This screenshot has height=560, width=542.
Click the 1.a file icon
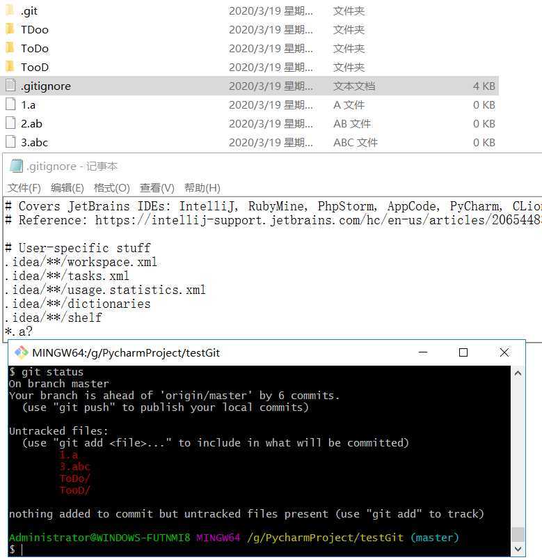click(x=10, y=104)
